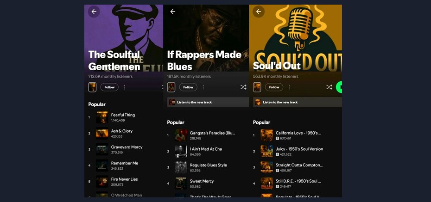Click Still D.R.E. cover art
The image size is (431, 202).
point(266,184)
